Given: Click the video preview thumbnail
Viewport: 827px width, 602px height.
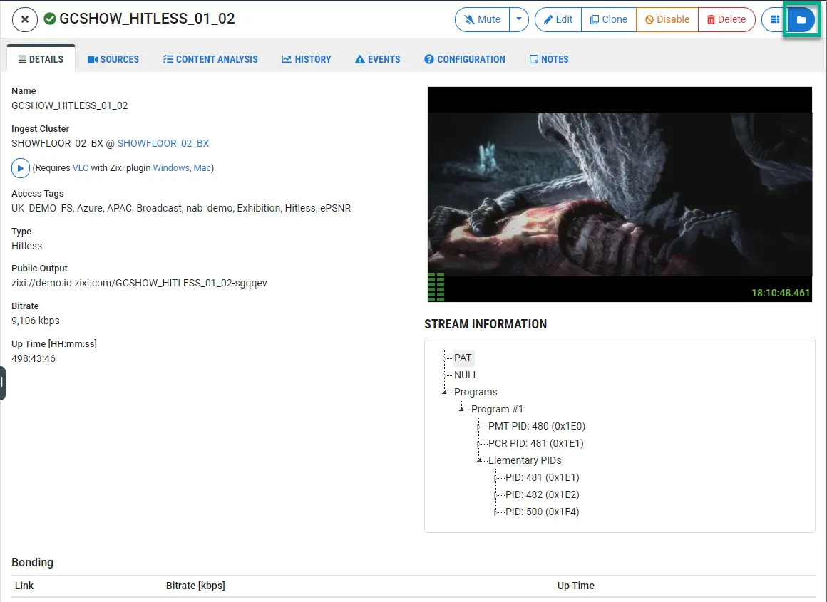Looking at the screenshot, I should (x=620, y=194).
